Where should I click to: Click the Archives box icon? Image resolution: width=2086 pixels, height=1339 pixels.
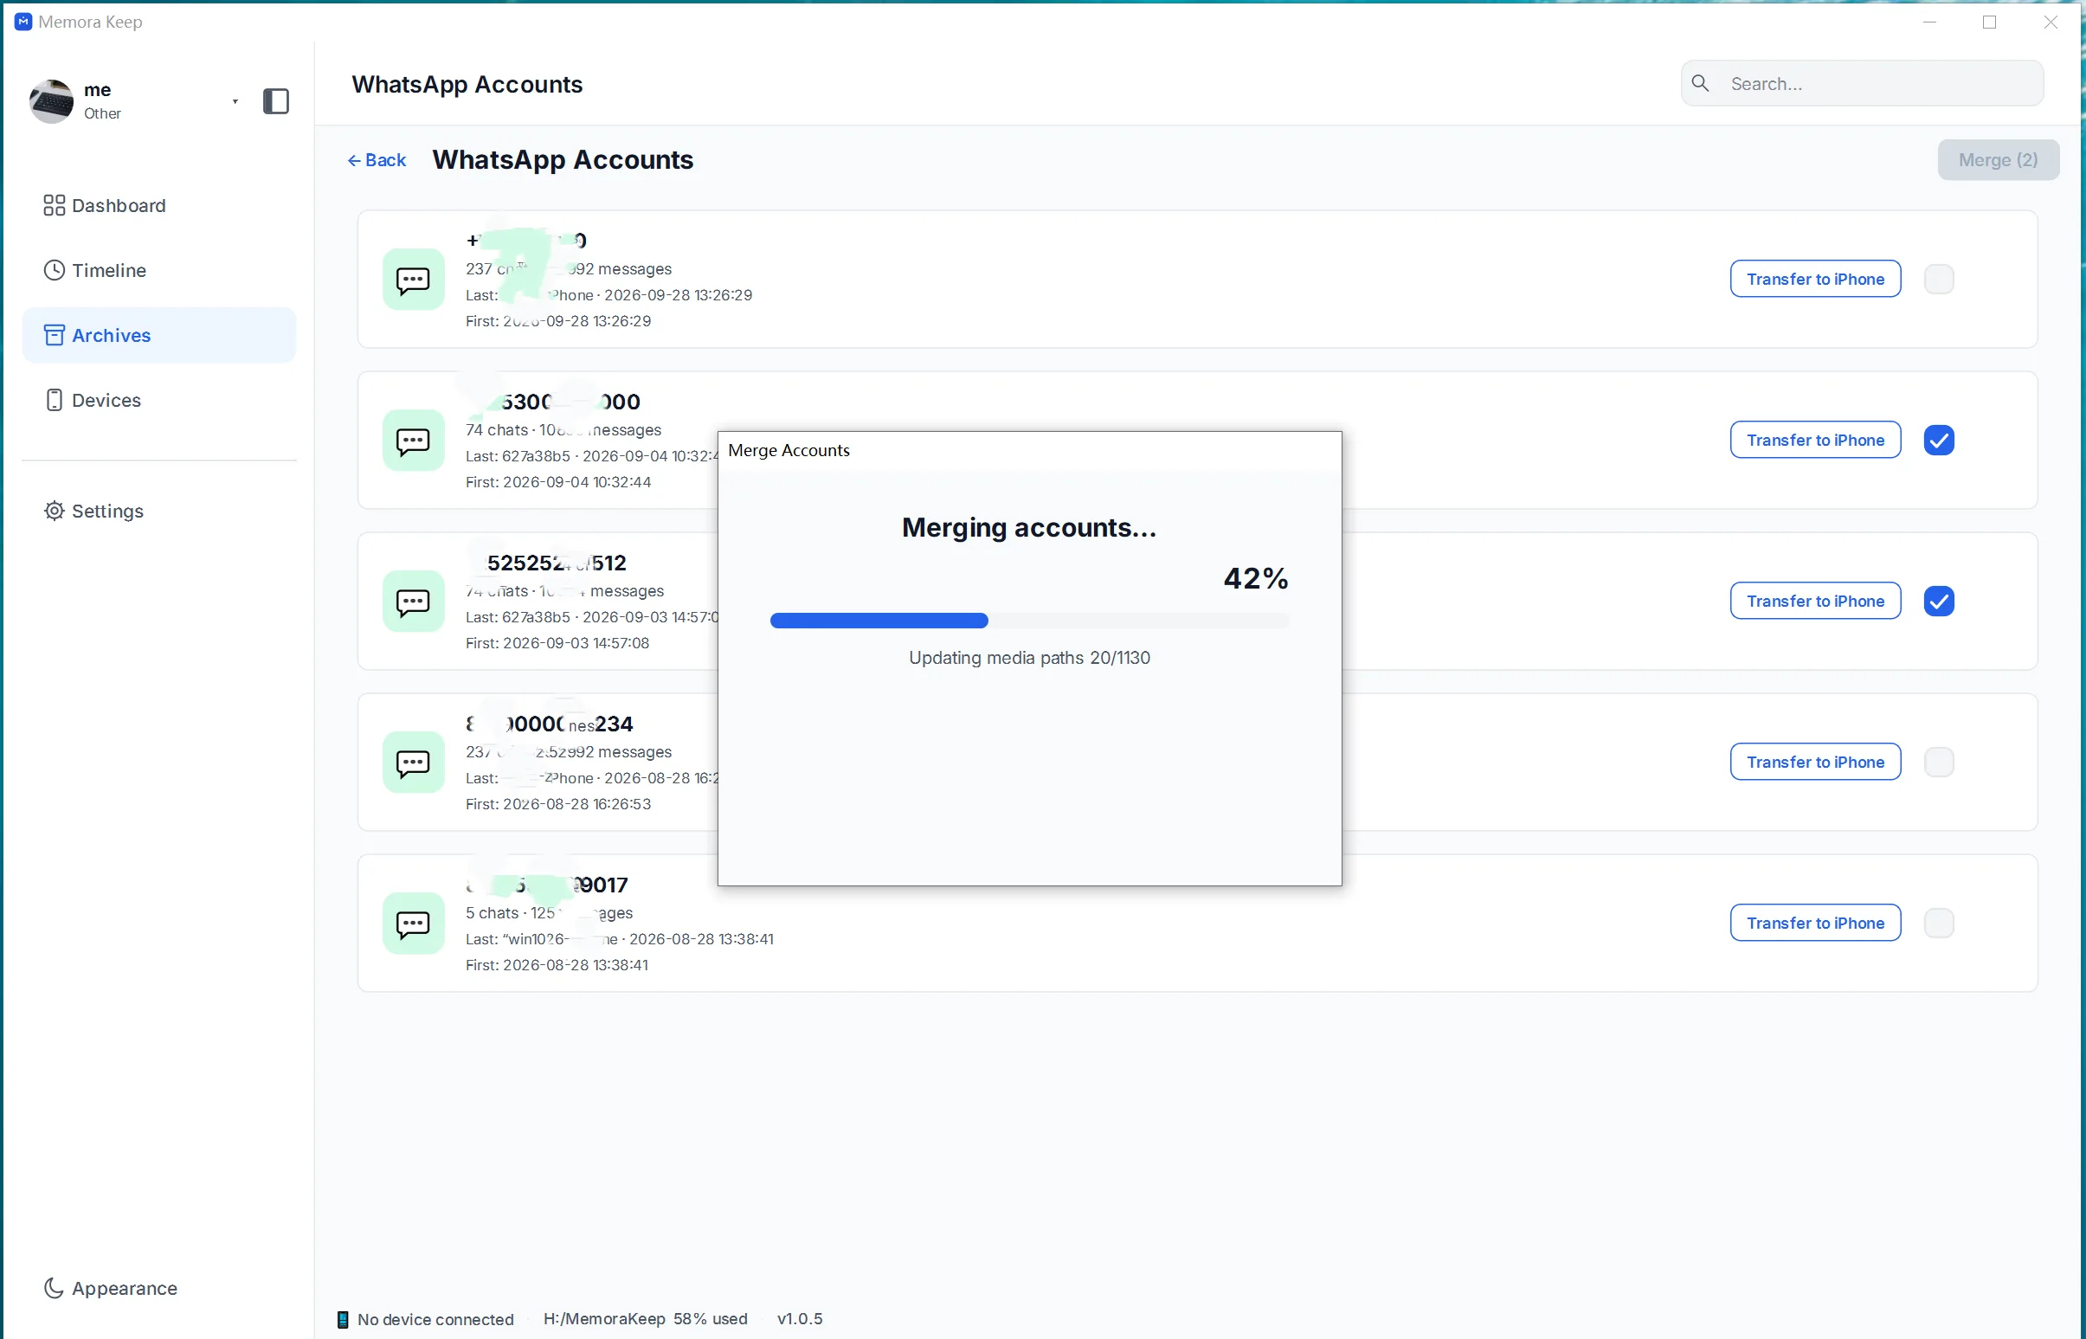[x=54, y=335]
